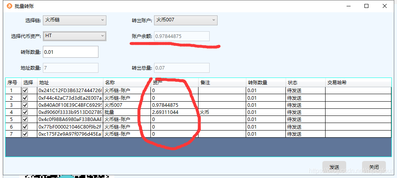Image resolution: width=397 pixels, height=178 pixels.
Task: Click row number 6 cell
Action: 13,127
